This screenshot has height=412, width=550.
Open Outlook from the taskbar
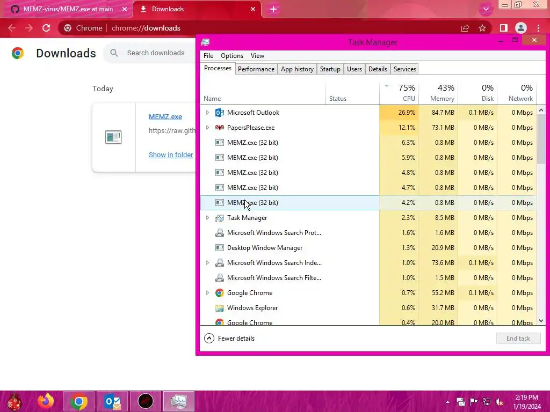tap(112, 401)
